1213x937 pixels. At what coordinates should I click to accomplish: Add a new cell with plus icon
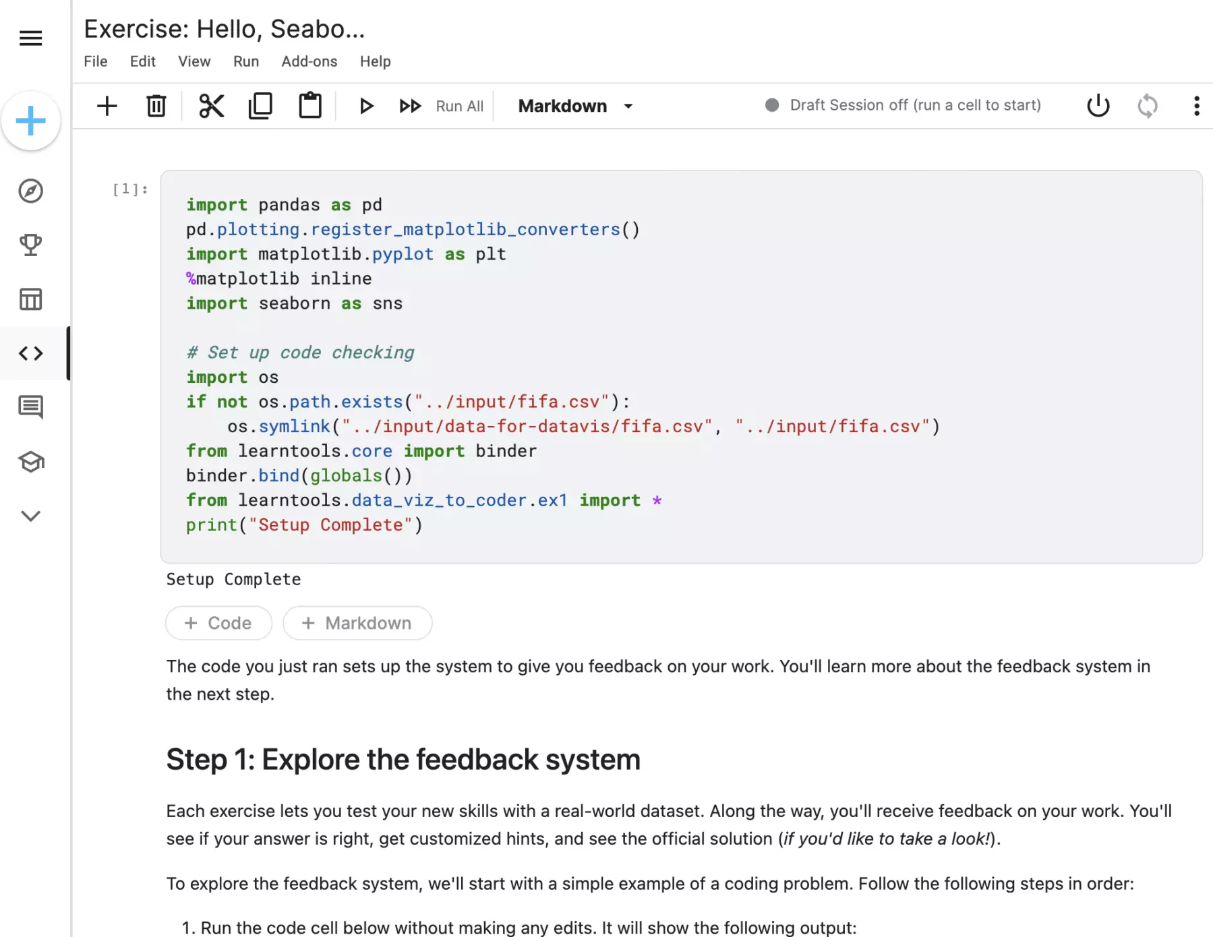[107, 106]
